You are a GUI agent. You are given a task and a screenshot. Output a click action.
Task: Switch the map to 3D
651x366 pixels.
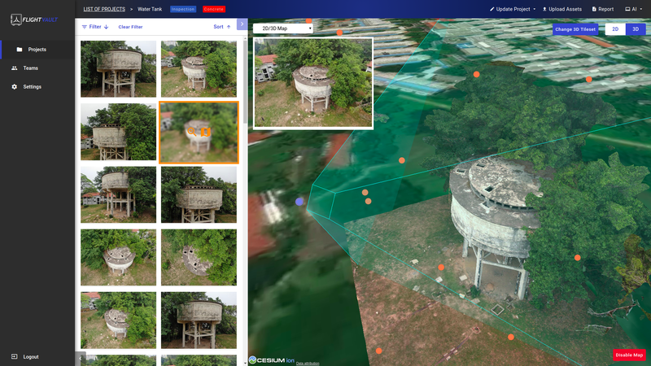click(636, 29)
